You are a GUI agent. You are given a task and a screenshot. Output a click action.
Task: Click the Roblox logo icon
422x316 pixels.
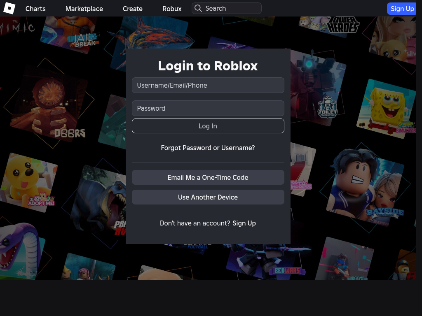pyautogui.click(x=9, y=8)
